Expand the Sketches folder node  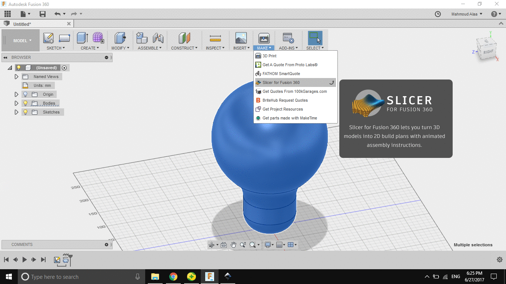pos(16,112)
